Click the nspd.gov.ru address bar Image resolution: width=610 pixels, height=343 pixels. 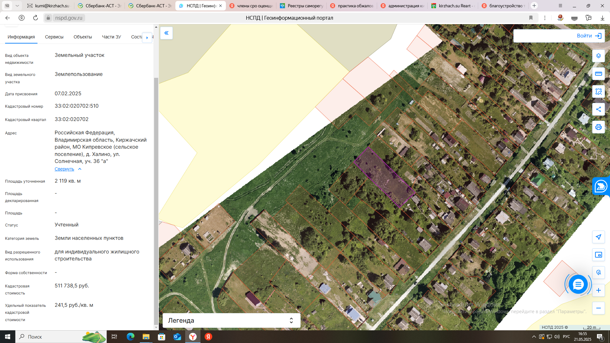[x=69, y=18]
